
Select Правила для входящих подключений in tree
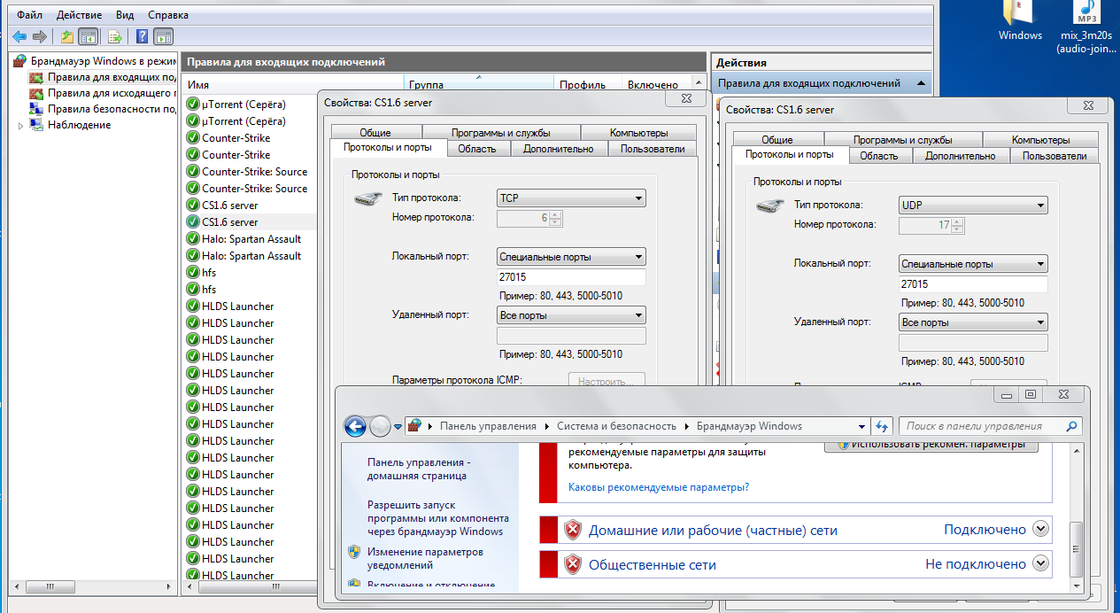[x=103, y=77]
